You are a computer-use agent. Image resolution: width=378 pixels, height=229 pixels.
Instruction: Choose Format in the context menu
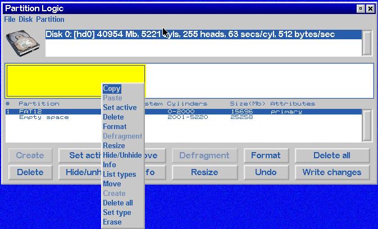pyautogui.click(x=115, y=126)
